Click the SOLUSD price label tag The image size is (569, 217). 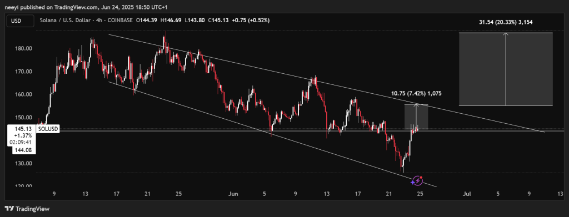(x=48, y=129)
